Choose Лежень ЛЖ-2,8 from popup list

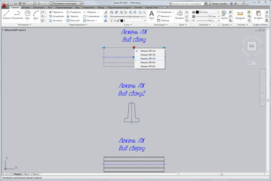point(150,54)
